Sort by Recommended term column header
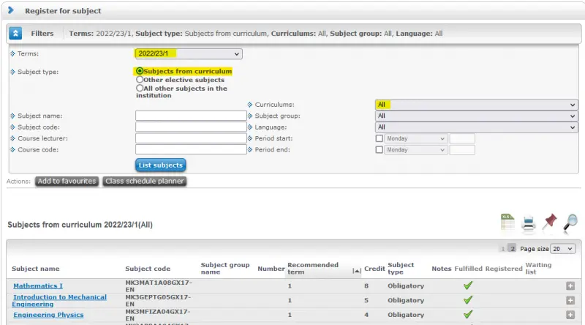Image resolution: width=585 pixels, height=325 pixels. point(312,268)
